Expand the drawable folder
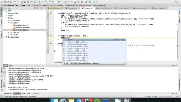Image resolution: width=181 pixels, height=102 pixels. pyautogui.click(x=9, y=20)
